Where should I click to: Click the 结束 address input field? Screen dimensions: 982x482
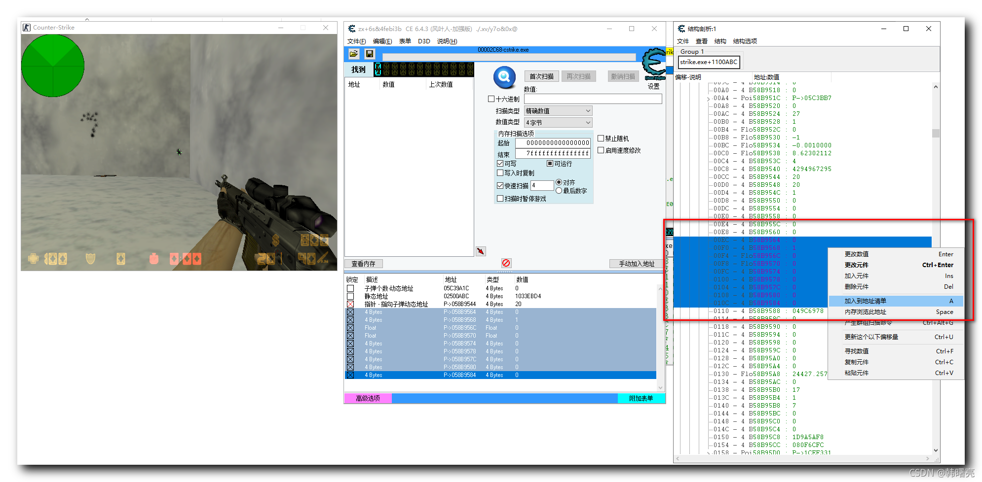(553, 154)
